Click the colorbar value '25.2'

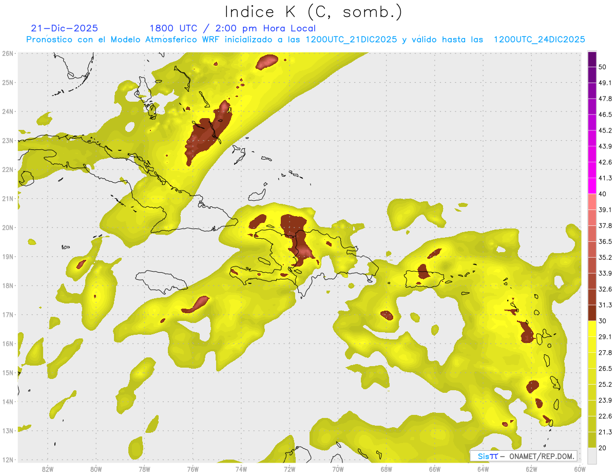tap(605, 384)
